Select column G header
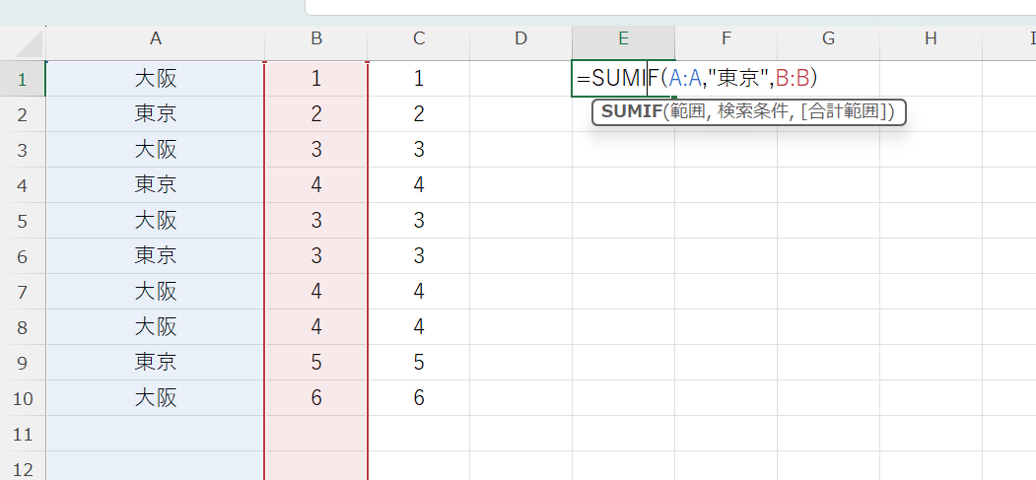The width and height of the screenshot is (1036, 480). pos(828,38)
